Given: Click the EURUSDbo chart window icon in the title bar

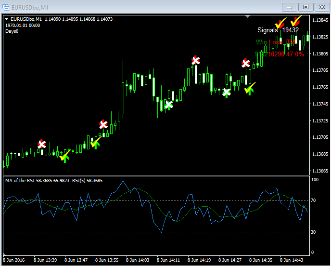Looking at the screenshot, I should 6,7.
